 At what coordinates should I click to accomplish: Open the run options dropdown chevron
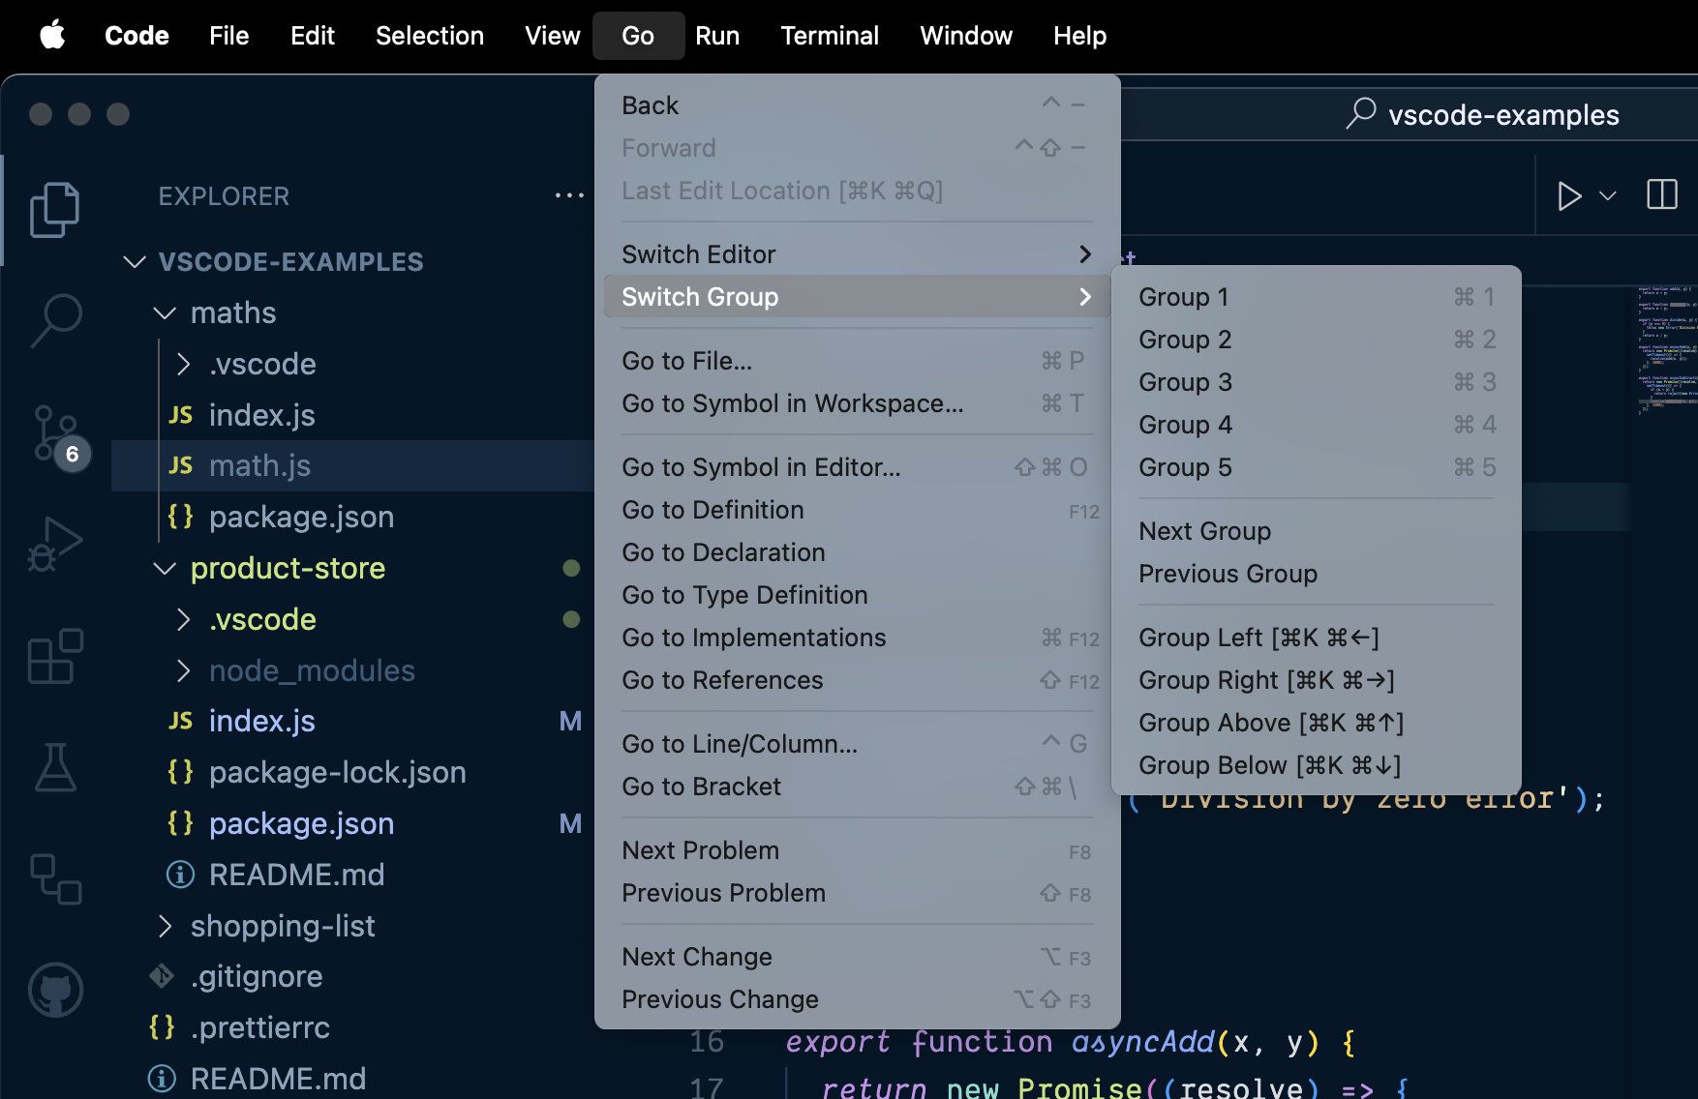pos(1606,195)
